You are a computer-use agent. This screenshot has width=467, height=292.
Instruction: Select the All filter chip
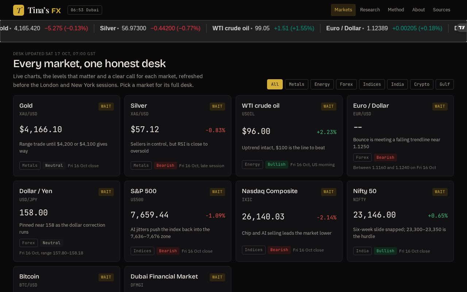tap(275, 84)
